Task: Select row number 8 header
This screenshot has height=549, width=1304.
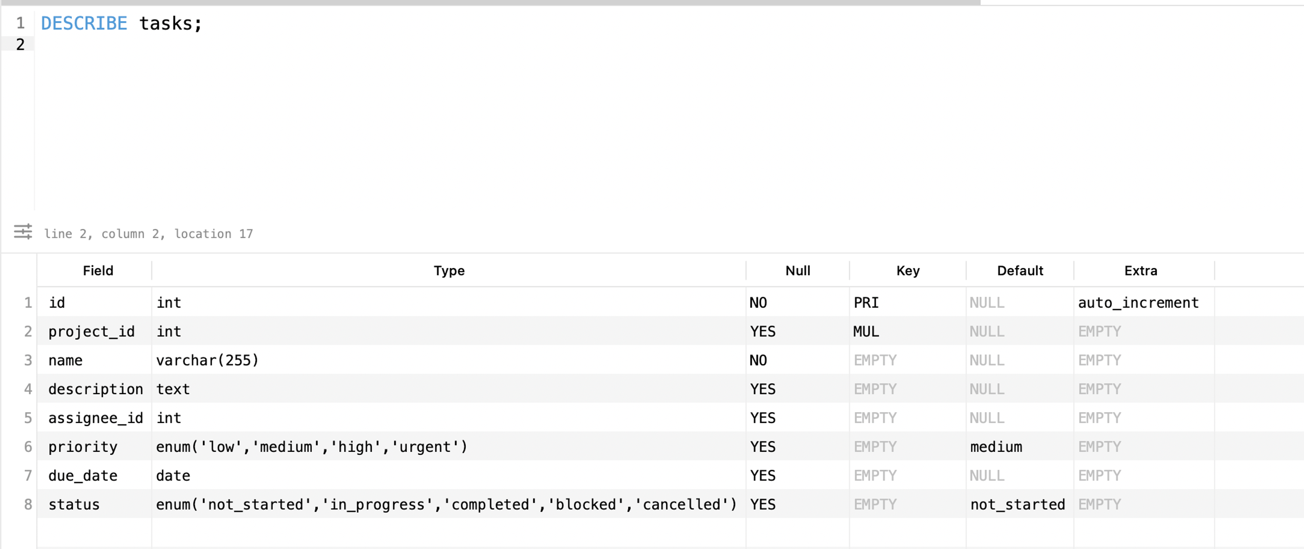Action: tap(28, 505)
